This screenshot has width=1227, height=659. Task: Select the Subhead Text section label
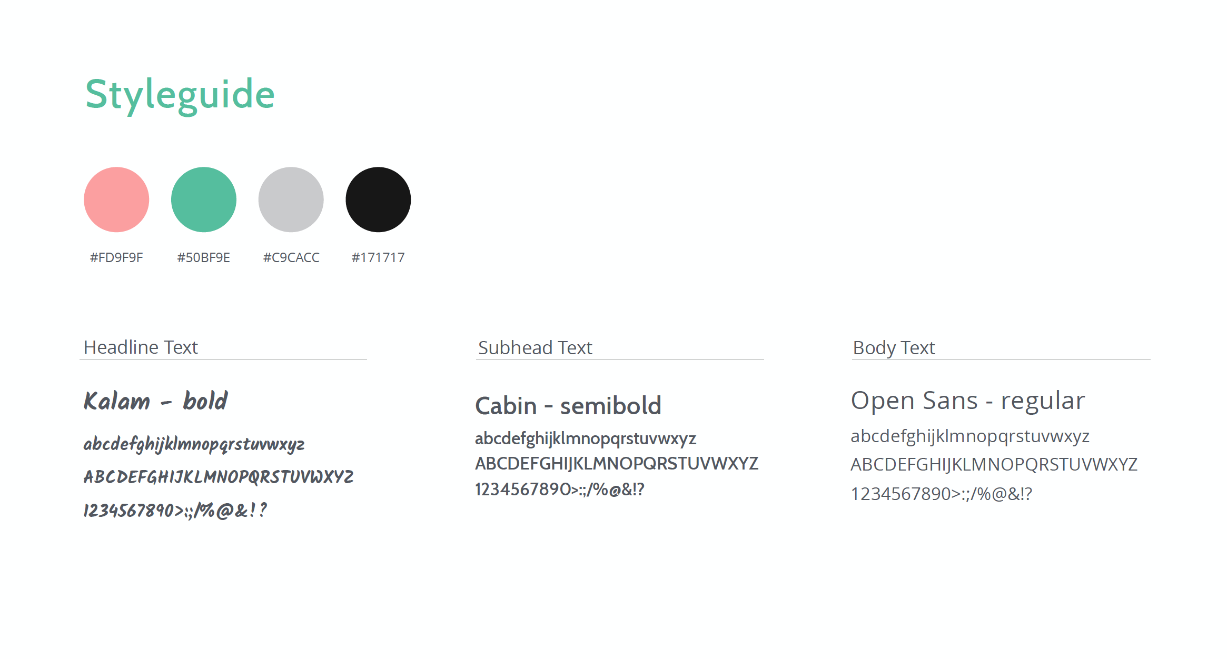535,348
